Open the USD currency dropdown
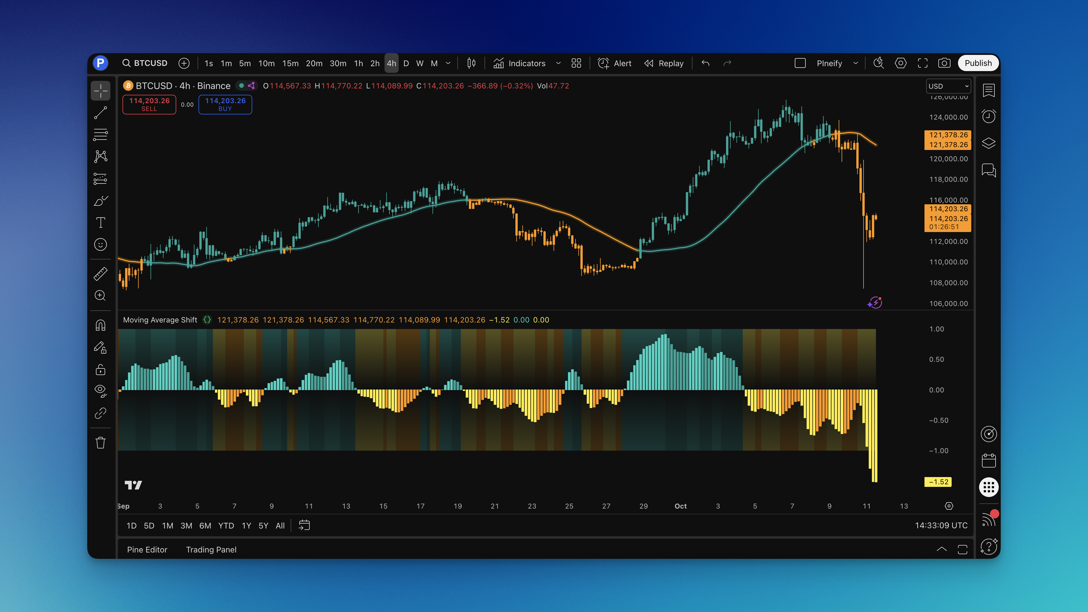 (x=948, y=86)
